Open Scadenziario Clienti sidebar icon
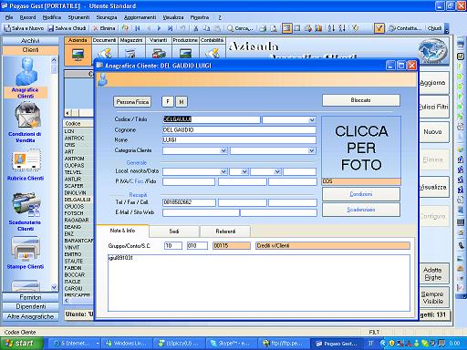Viewport: 467px width, 350px height. pos(25,211)
